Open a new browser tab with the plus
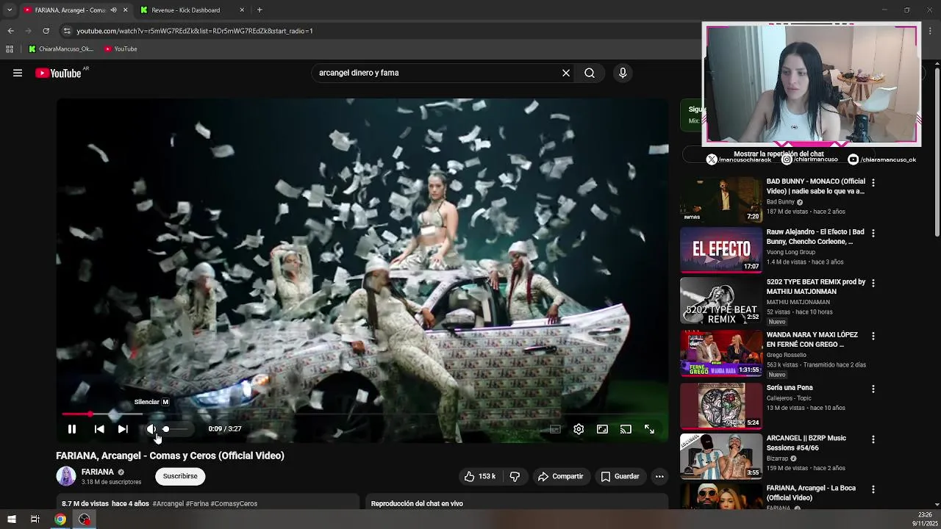Viewport: 941px width, 529px height. [x=260, y=10]
